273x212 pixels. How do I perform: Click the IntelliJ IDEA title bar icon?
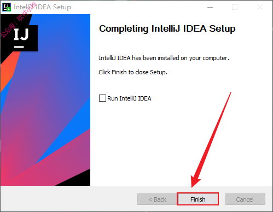[x=7, y=7]
